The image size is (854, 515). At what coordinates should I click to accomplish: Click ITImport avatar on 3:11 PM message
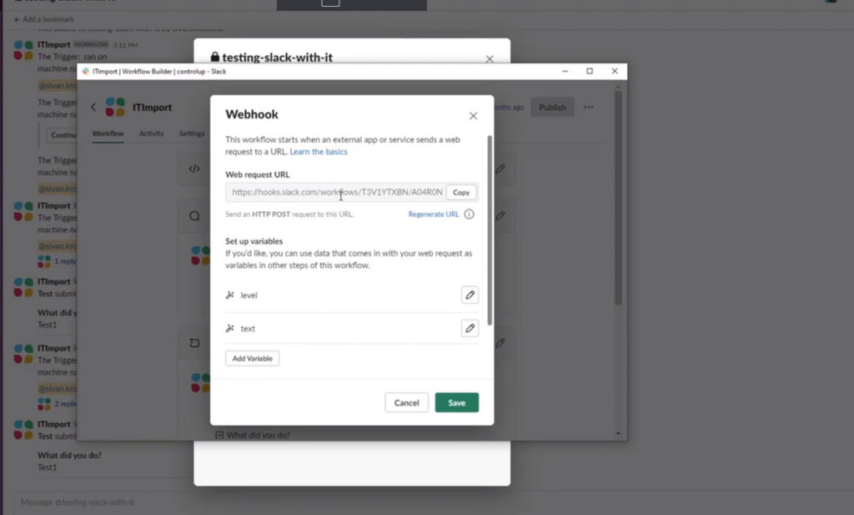pos(23,50)
